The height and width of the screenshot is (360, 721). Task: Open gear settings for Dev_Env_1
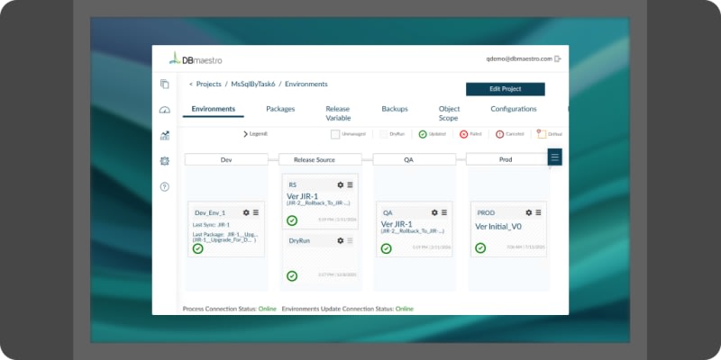(246, 212)
